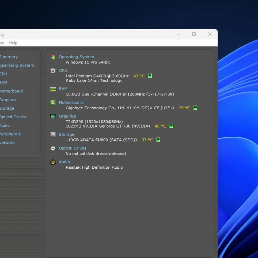Open the CPU sidebar section
This screenshot has height=258, width=258.
click(x=3, y=74)
